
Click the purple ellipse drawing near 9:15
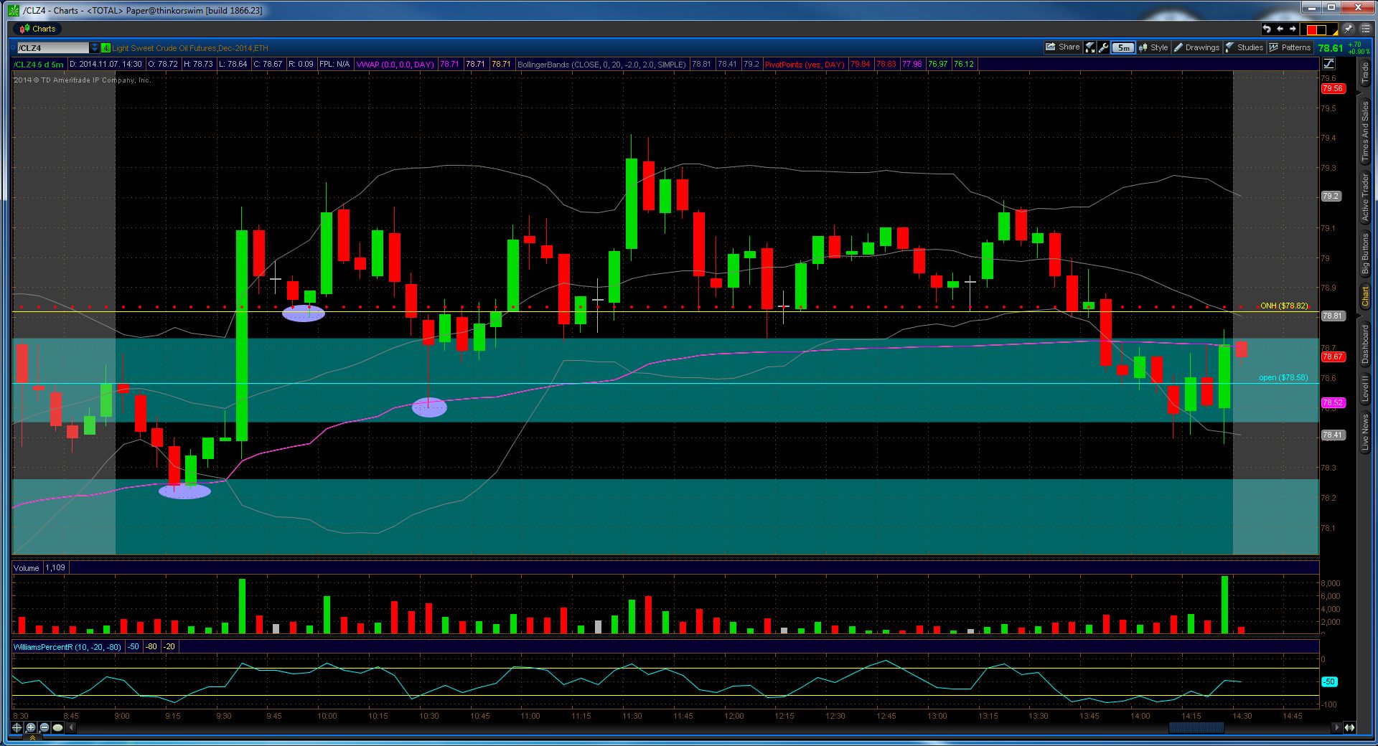184,491
